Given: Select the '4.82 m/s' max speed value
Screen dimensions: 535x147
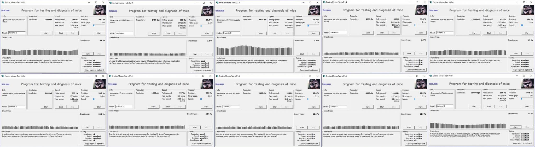Looking at the screenshot, I should coord(502,99).
